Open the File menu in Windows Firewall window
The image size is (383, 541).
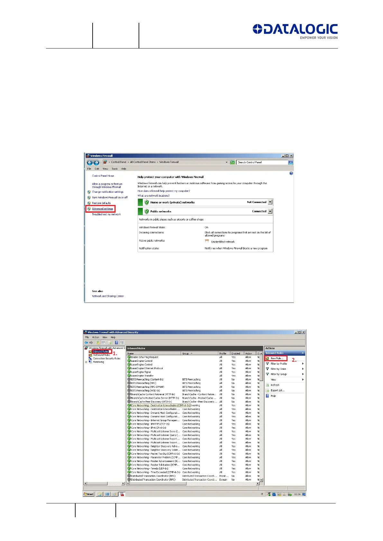tap(89, 169)
